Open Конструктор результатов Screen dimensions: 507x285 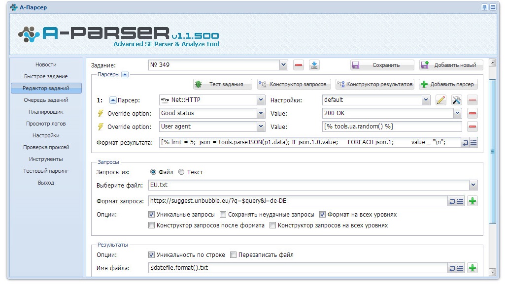[374, 84]
